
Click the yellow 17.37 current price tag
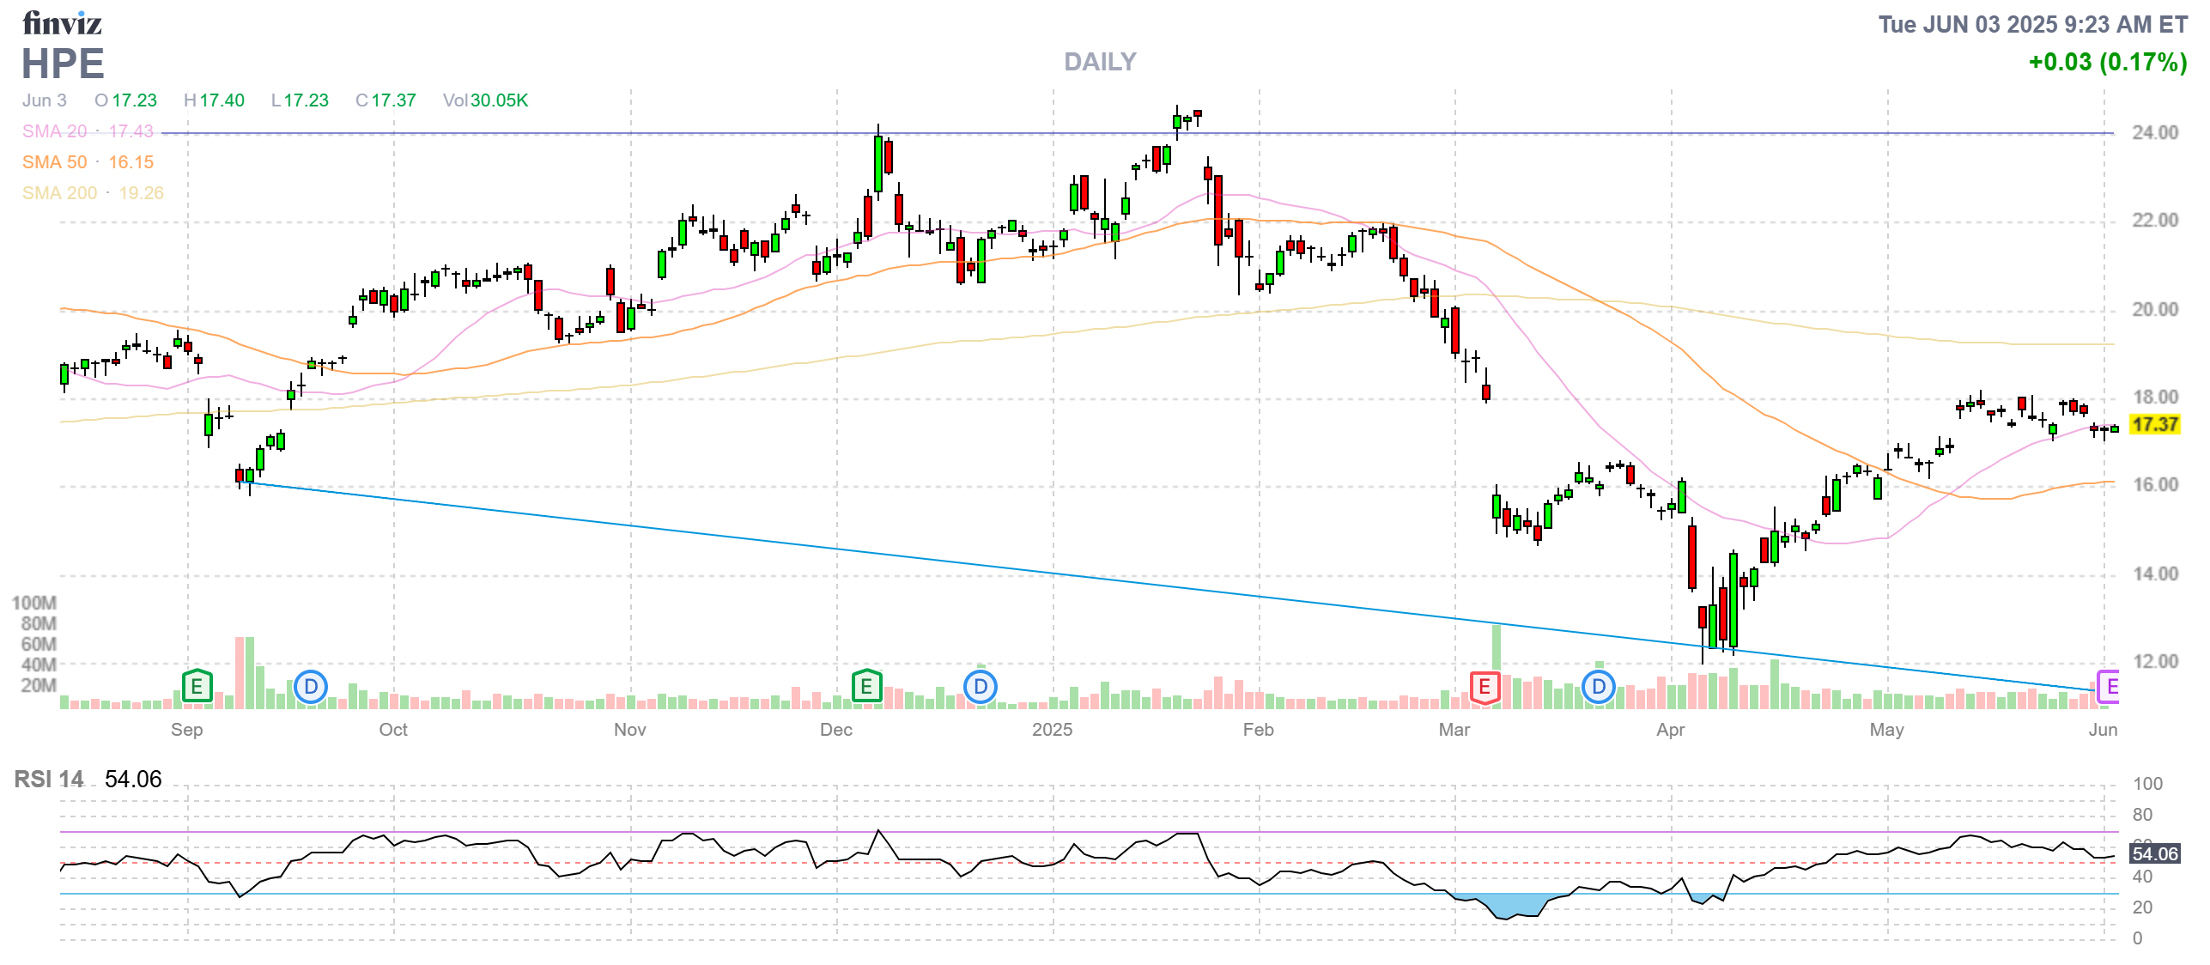(2155, 424)
